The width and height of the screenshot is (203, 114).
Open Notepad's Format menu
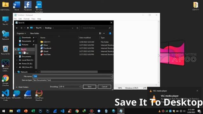pyautogui.click(x=27, y=19)
